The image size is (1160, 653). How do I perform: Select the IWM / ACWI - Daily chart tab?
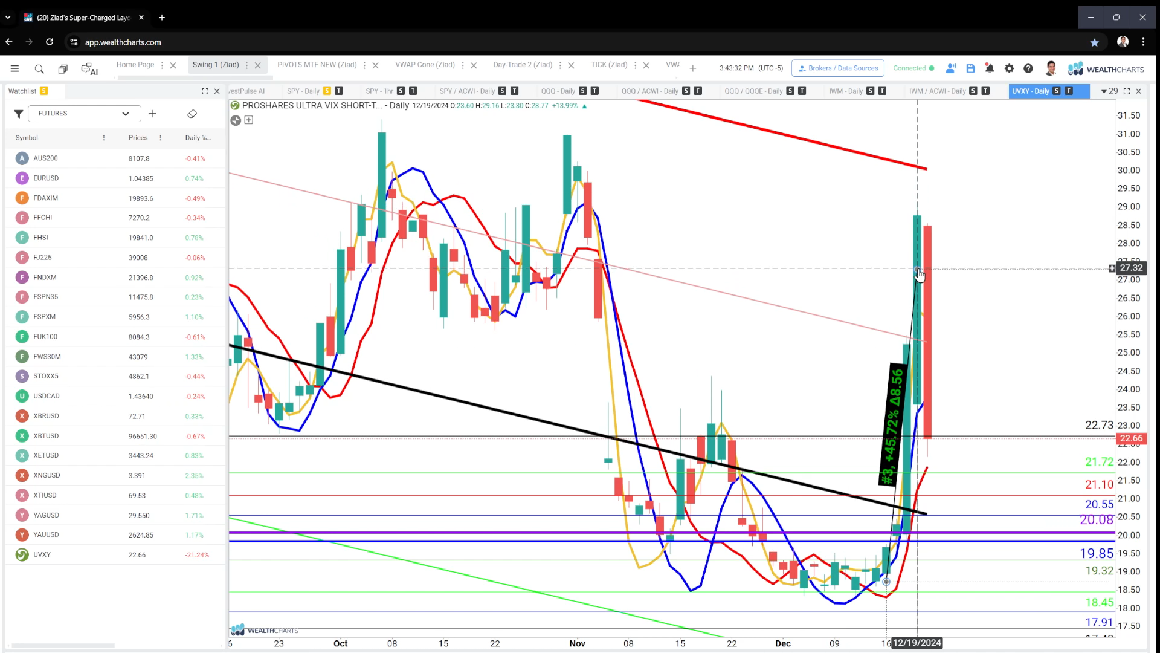tap(937, 91)
